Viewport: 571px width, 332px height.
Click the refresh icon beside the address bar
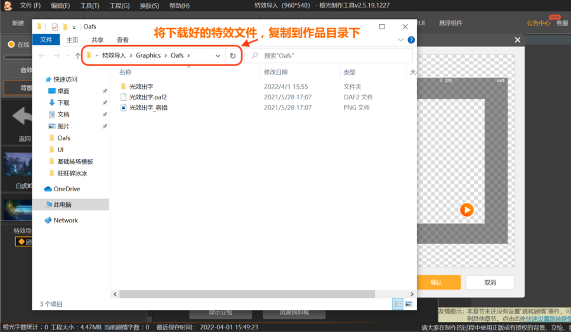click(233, 56)
